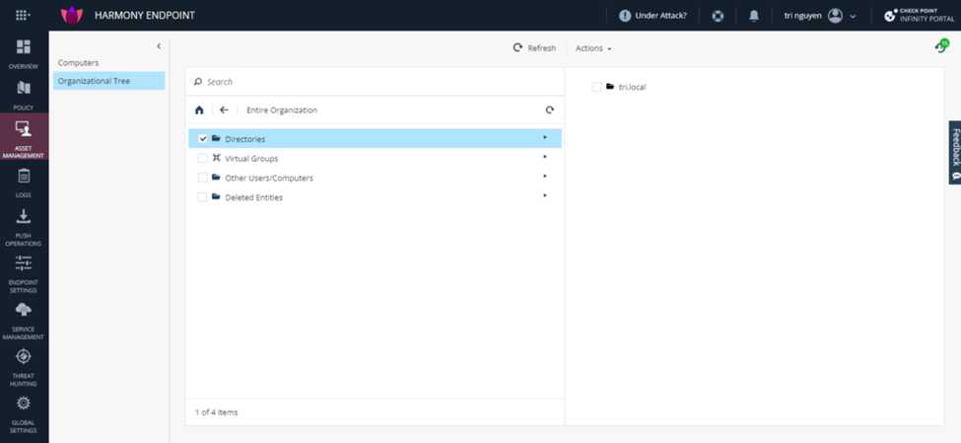Expand the Virtual Groups row arrow
This screenshot has height=443, width=961.
tap(545, 157)
